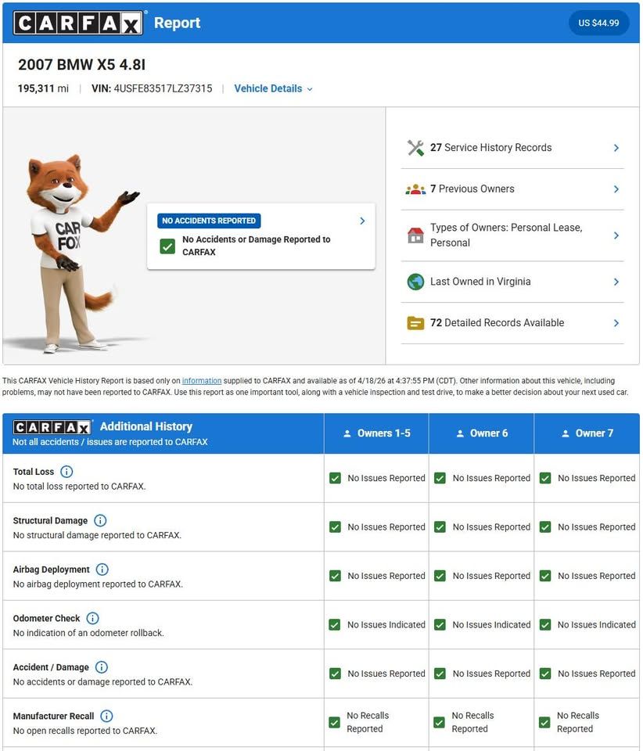This screenshot has width=643, height=751.
Task: Open Accident / Damage info icon
Action: coord(102,667)
